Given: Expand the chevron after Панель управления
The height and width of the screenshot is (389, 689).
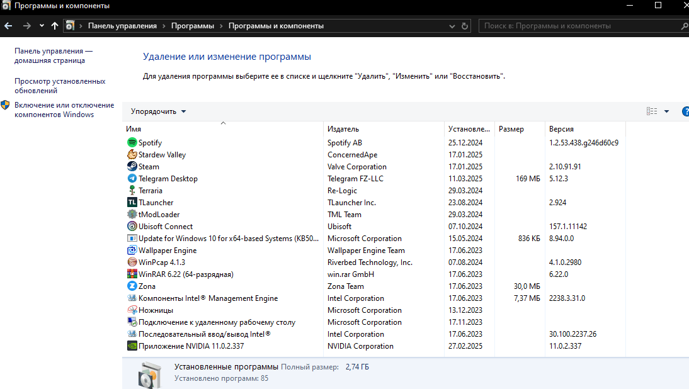Looking at the screenshot, I should 164,26.
